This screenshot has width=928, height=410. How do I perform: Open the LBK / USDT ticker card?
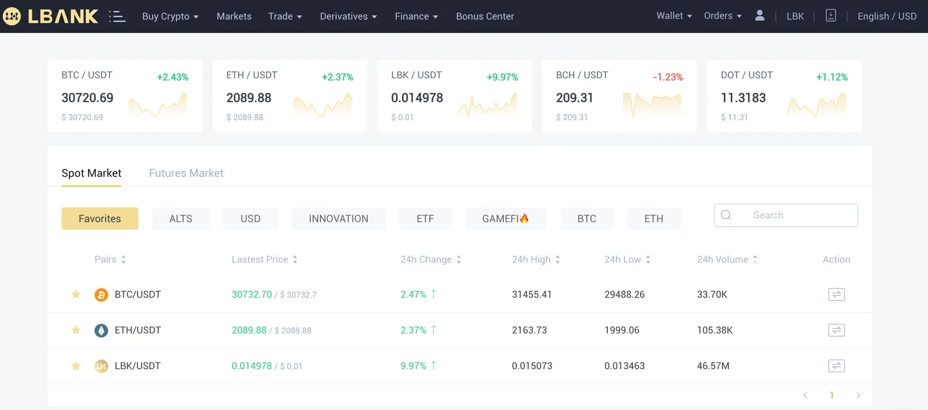pyautogui.click(x=455, y=96)
